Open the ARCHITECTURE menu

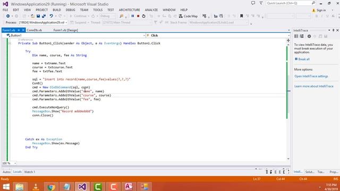129,10
